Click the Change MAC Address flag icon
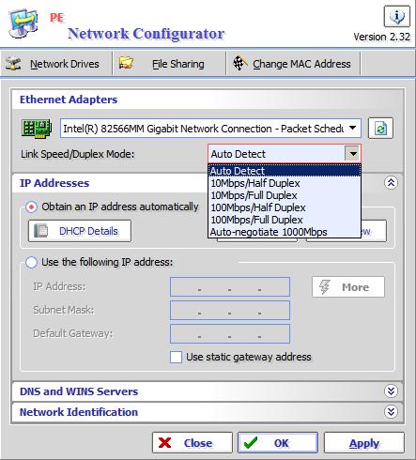Viewport: 416px width, 460px height. (240, 63)
